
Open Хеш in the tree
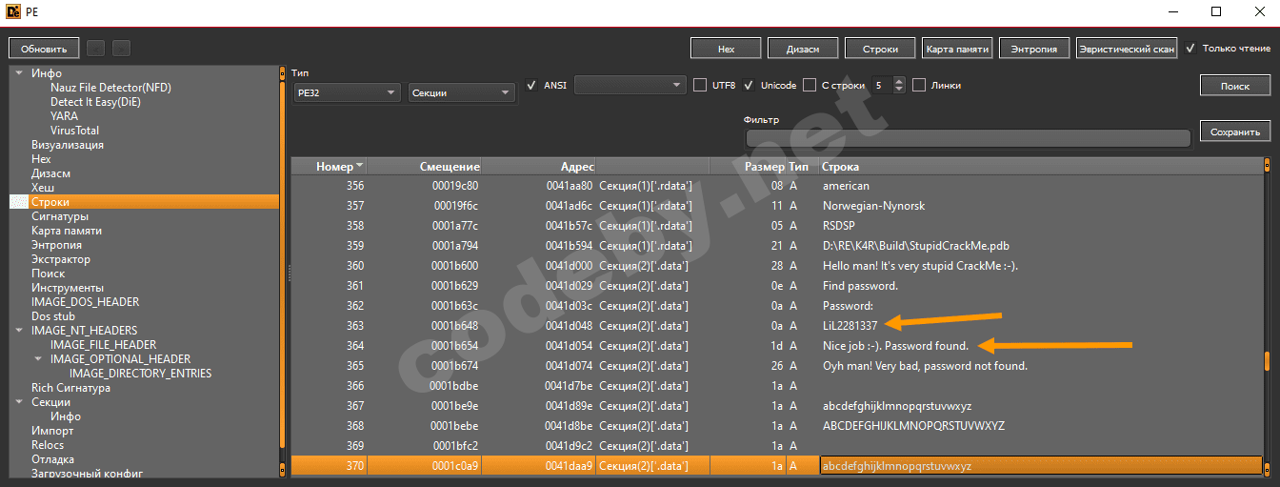42,188
